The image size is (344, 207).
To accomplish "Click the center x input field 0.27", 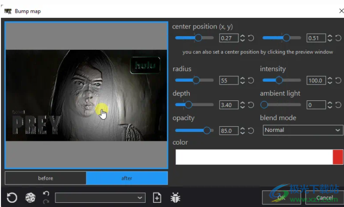I will point(229,38).
